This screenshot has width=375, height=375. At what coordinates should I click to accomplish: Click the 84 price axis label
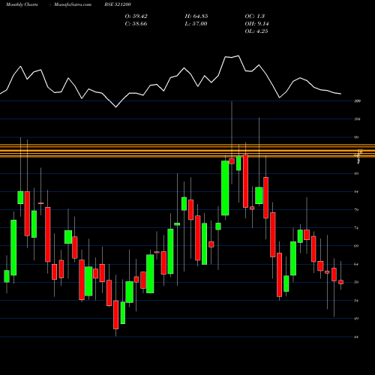(356, 192)
